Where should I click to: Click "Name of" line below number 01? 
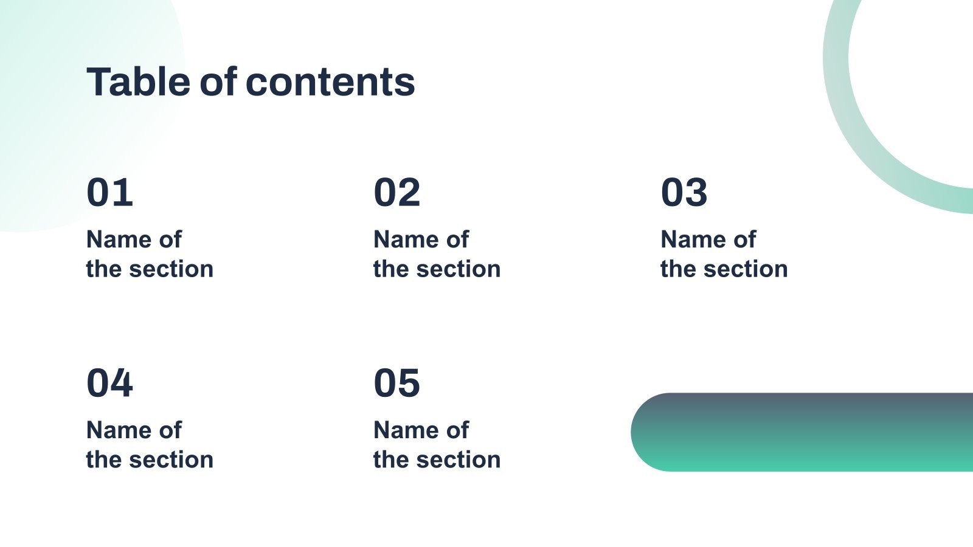point(134,239)
